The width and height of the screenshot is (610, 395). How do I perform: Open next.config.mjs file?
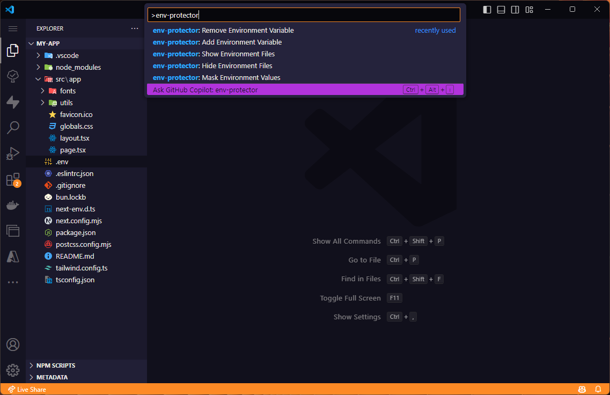pos(86,221)
